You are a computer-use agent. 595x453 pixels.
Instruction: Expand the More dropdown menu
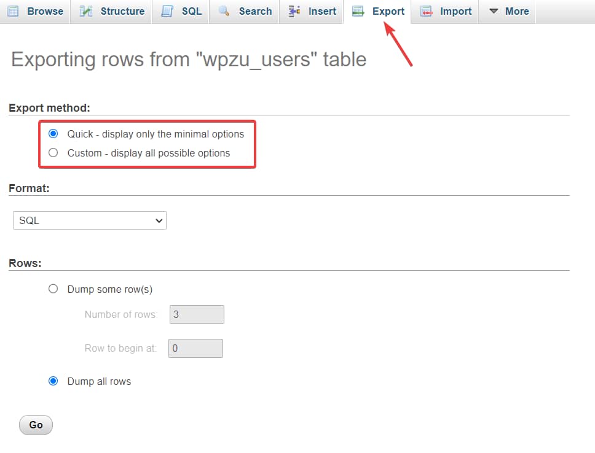508,12
